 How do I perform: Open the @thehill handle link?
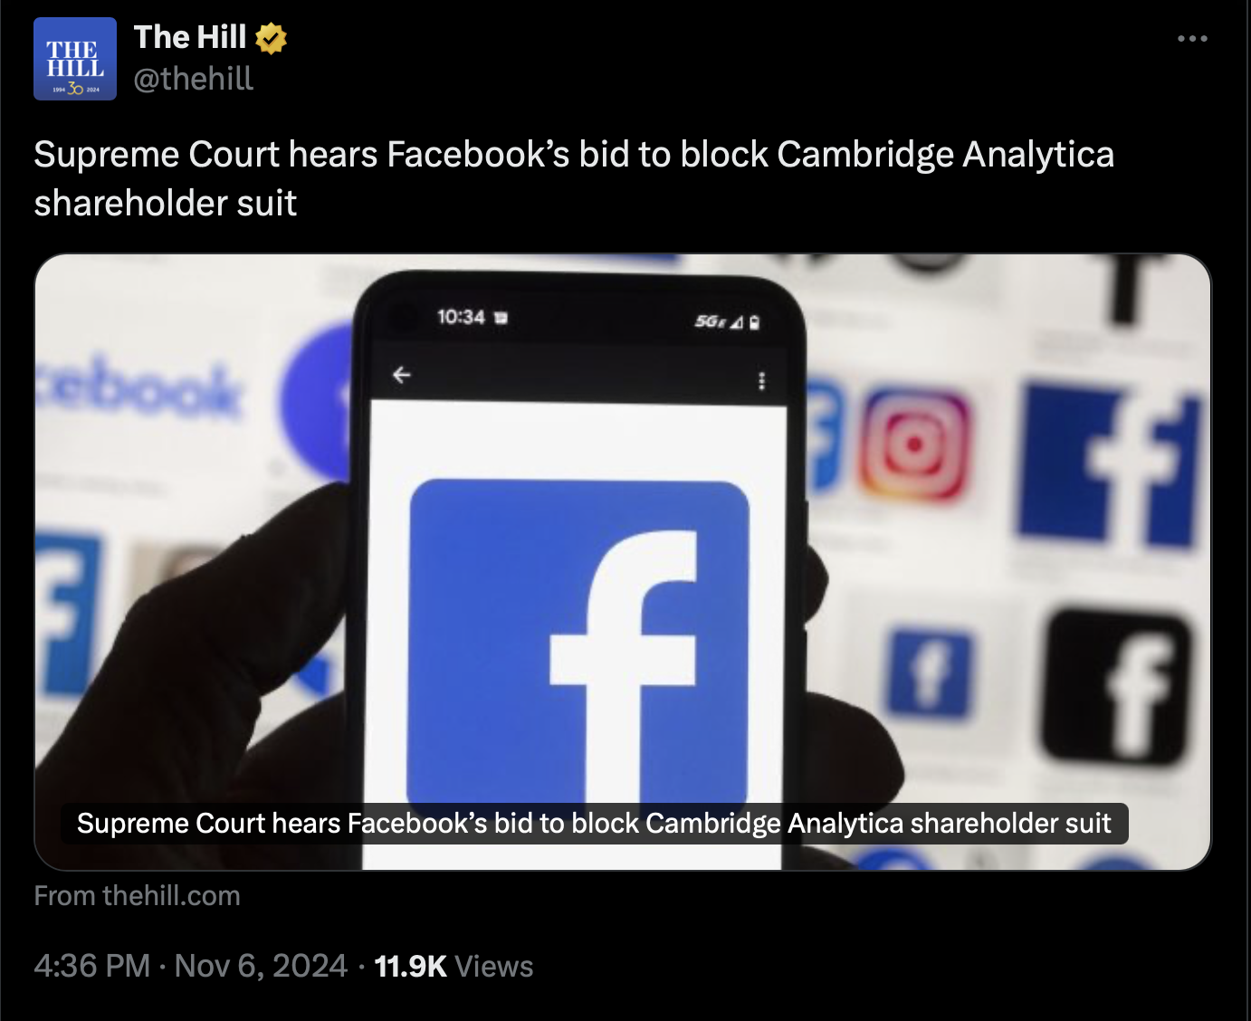194,79
